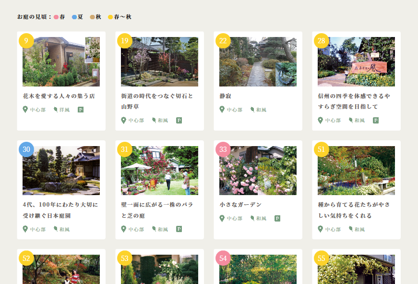Open garden 街道の時代をつなぐ切石と山野草
The height and width of the screenshot is (284, 418).
[157, 101]
